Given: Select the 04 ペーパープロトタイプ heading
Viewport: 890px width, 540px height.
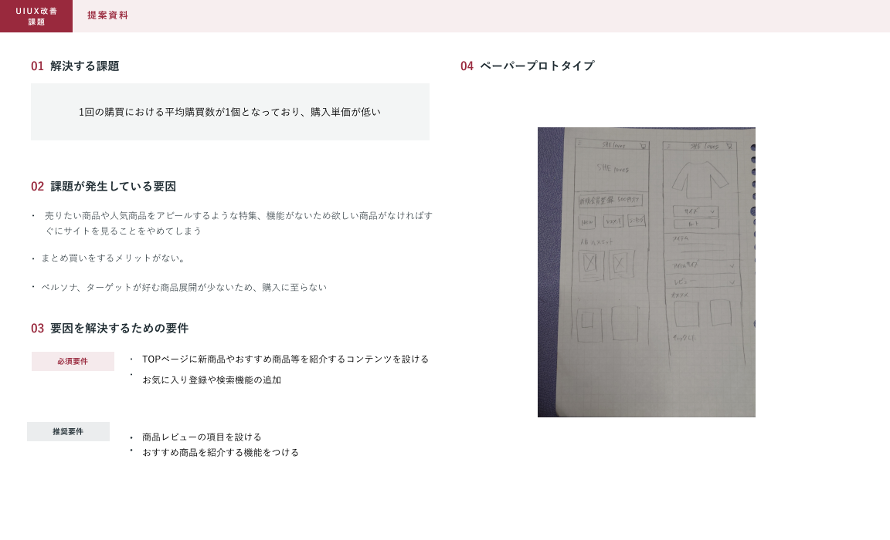Looking at the screenshot, I should click(x=527, y=66).
